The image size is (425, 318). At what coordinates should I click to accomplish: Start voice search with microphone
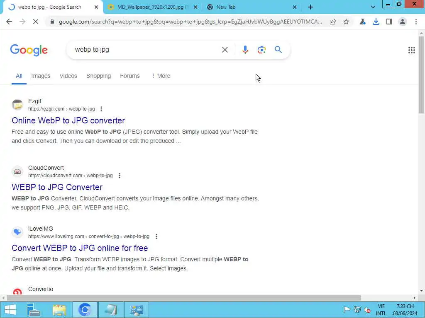coord(245,50)
